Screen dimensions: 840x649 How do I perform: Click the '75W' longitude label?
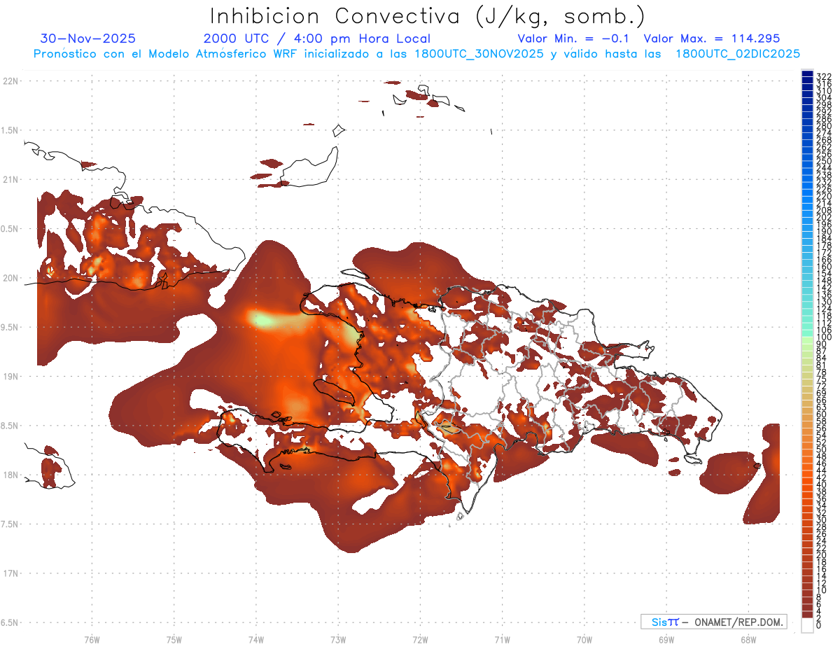click(x=174, y=639)
